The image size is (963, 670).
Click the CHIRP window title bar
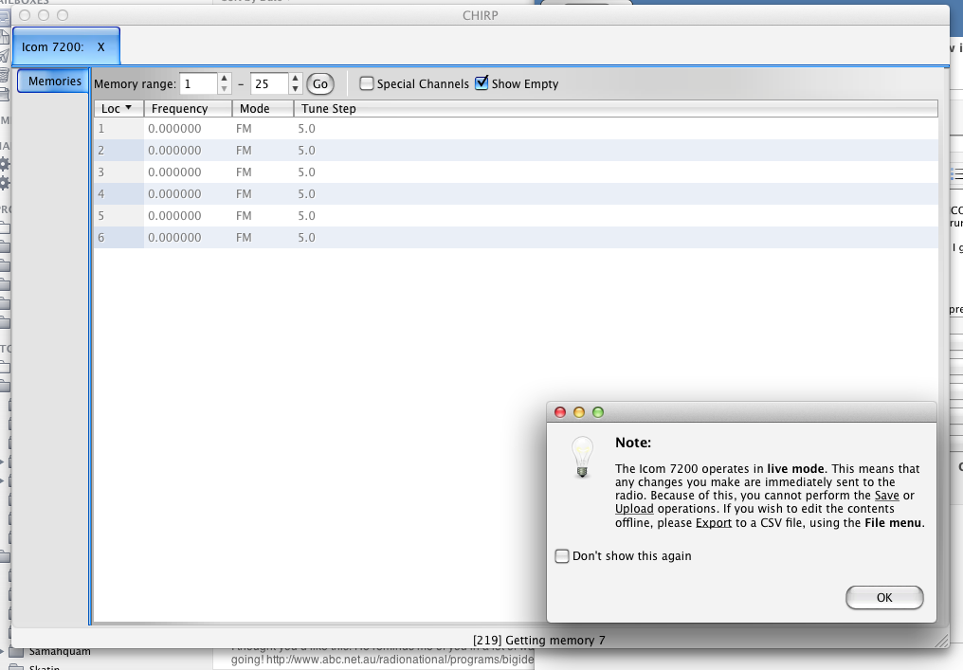[x=481, y=15]
